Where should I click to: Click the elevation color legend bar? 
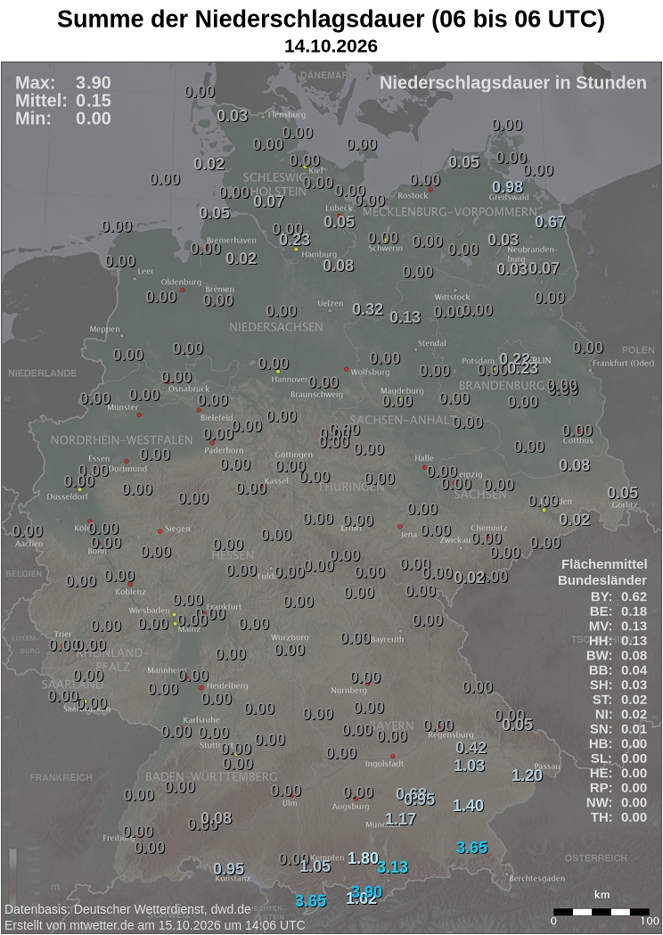pos(13,873)
